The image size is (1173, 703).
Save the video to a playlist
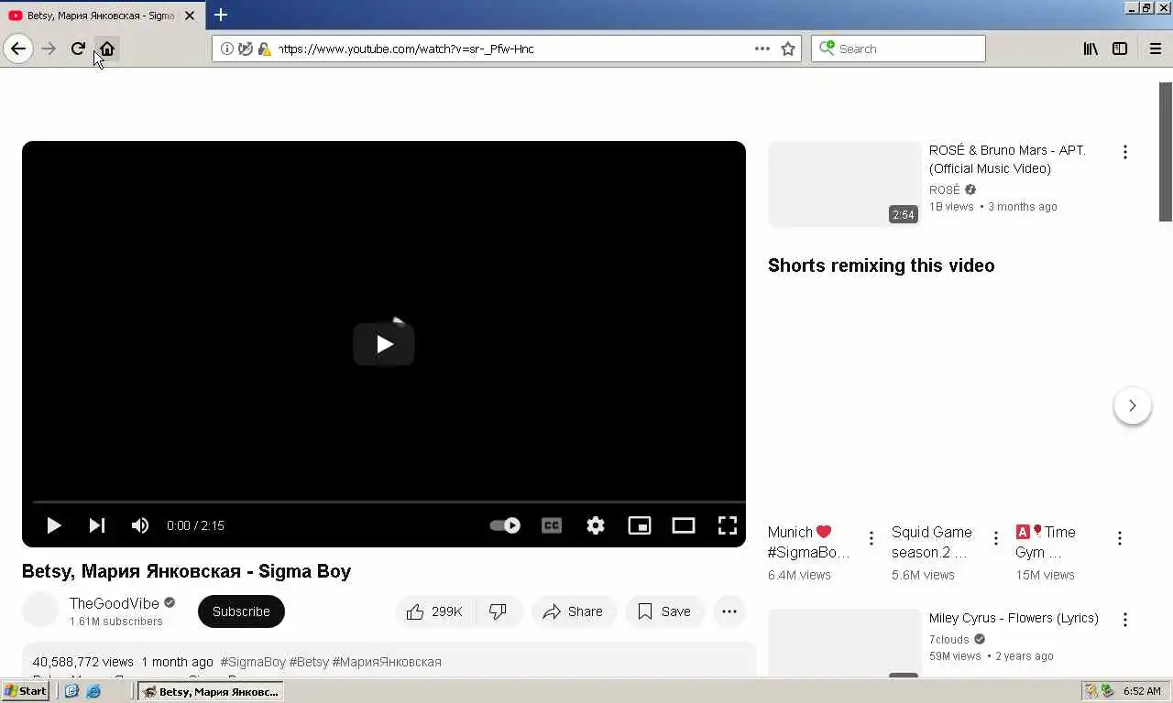pyautogui.click(x=664, y=611)
